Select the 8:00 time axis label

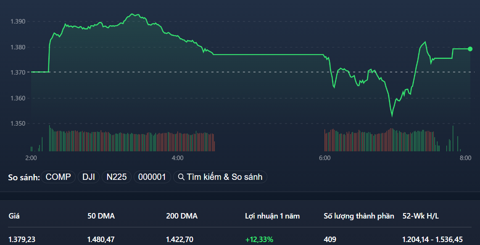click(465, 158)
